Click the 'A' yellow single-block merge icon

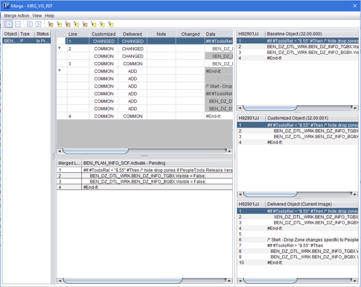[59, 24]
